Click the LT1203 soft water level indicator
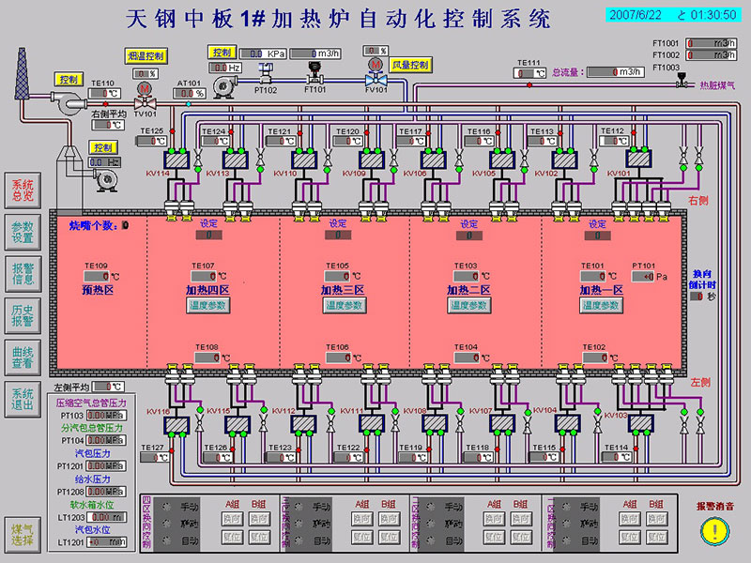This screenshot has height=563, width=751. [x=108, y=517]
